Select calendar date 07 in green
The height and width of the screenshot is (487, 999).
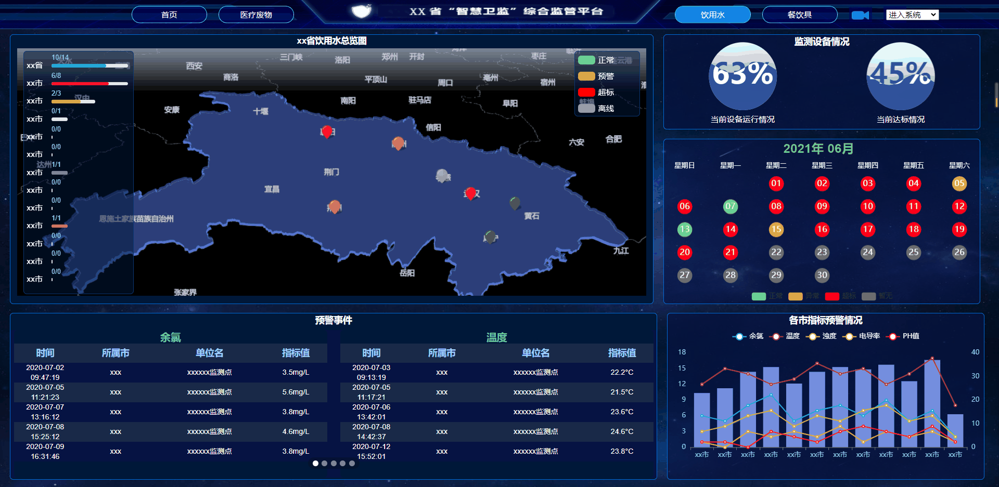[730, 206]
